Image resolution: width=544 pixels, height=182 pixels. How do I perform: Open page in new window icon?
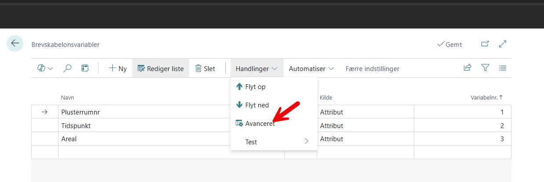[485, 44]
